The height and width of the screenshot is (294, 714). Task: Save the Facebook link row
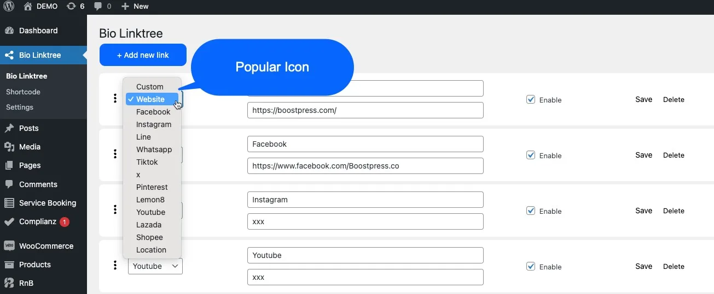click(643, 155)
